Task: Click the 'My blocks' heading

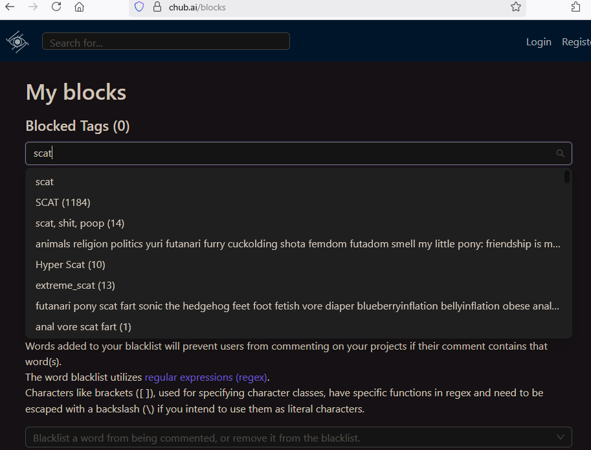Action: click(x=76, y=93)
